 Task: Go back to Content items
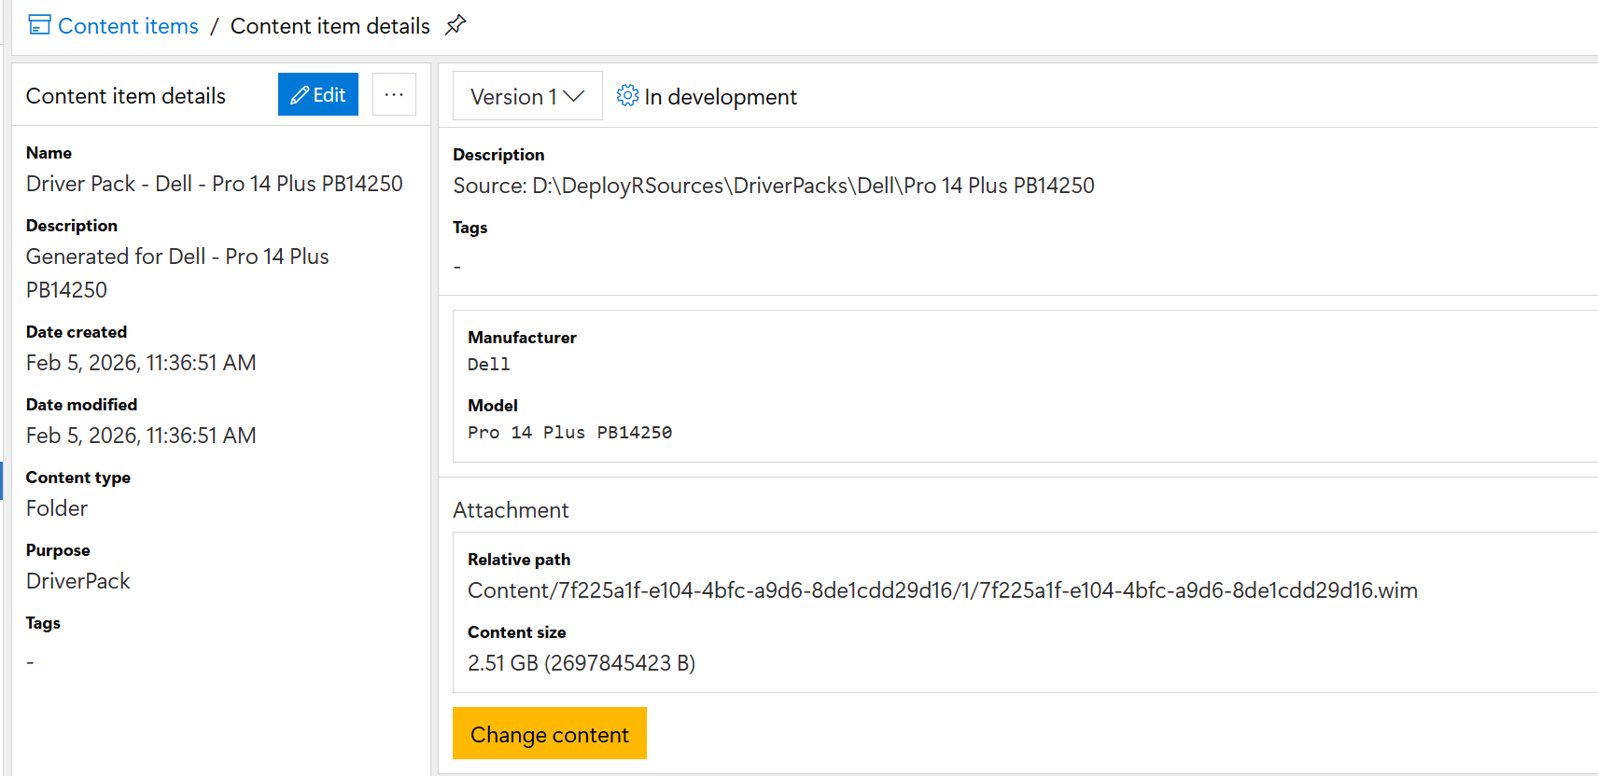(128, 26)
